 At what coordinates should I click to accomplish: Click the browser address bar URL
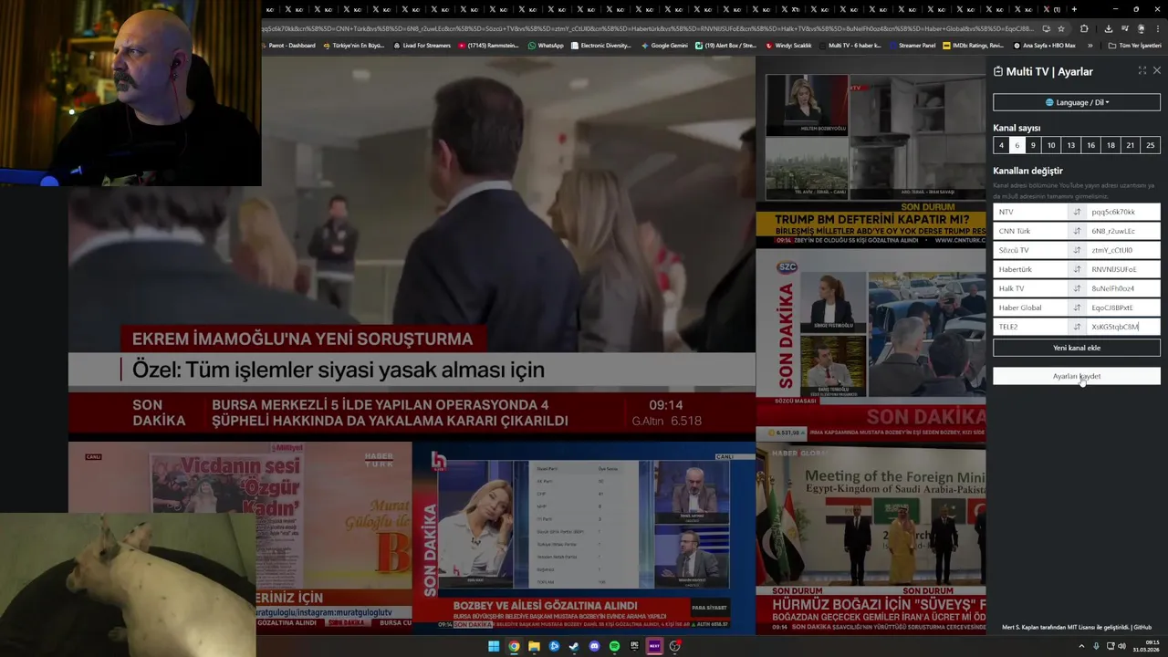[x=648, y=28]
